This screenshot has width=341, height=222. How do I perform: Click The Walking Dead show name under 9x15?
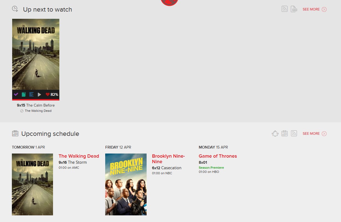click(x=38, y=111)
